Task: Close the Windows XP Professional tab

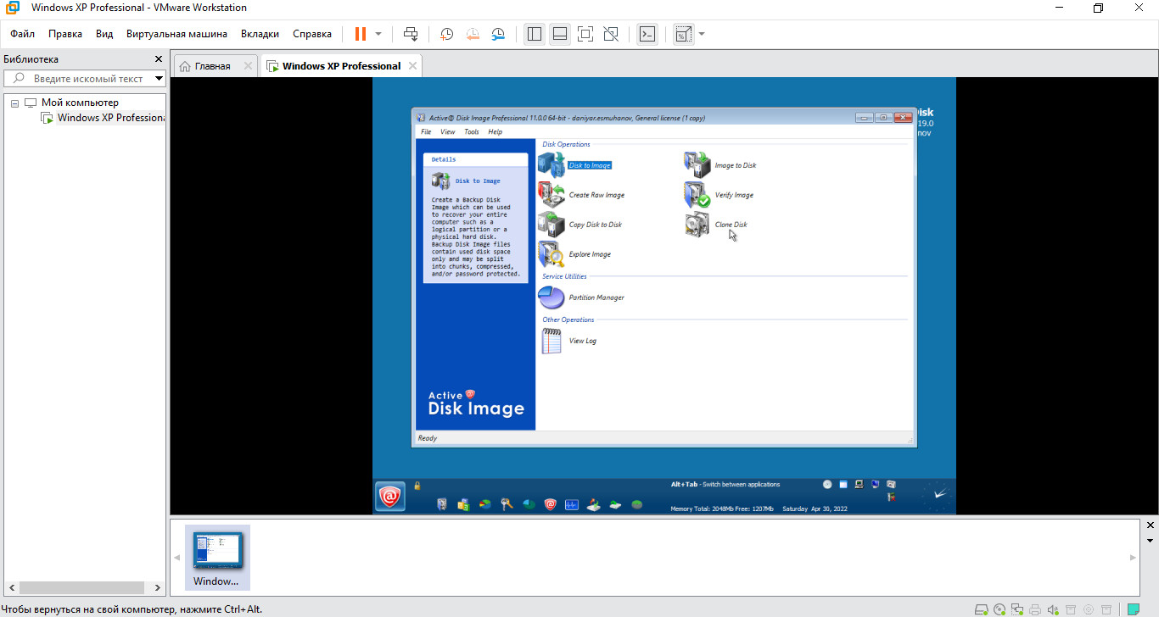Action: click(x=412, y=66)
